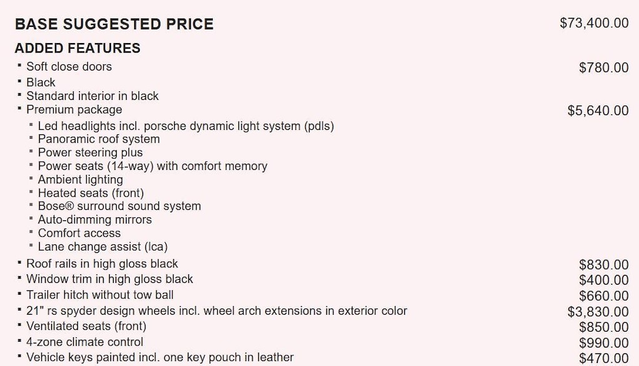
Task: Select the Bose surround sound system line
Action: 119,205
